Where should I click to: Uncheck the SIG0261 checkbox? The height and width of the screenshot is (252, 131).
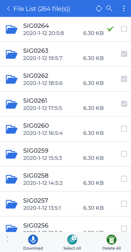pyautogui.click(x=124, y=104)
